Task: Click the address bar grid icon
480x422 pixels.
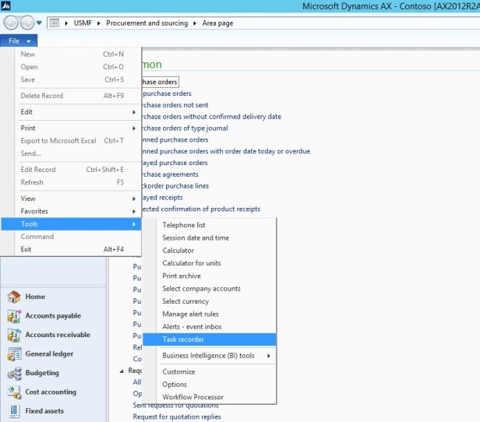Action: [55, 23]
